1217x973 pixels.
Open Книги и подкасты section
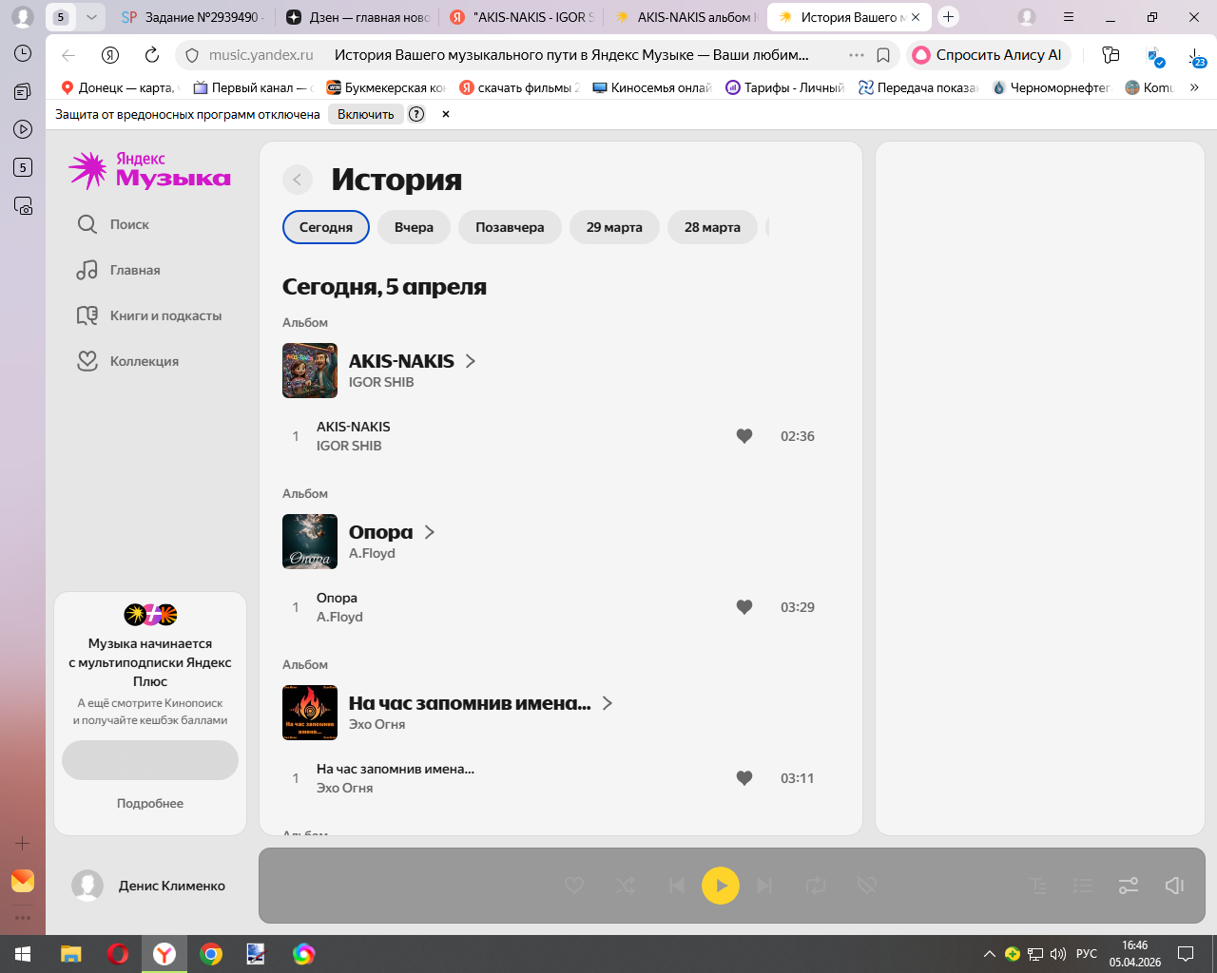(149, 315)
